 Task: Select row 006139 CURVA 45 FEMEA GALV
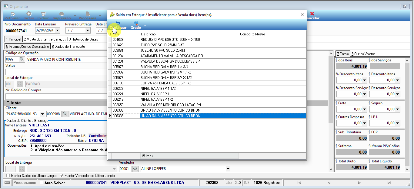point(207,83)
